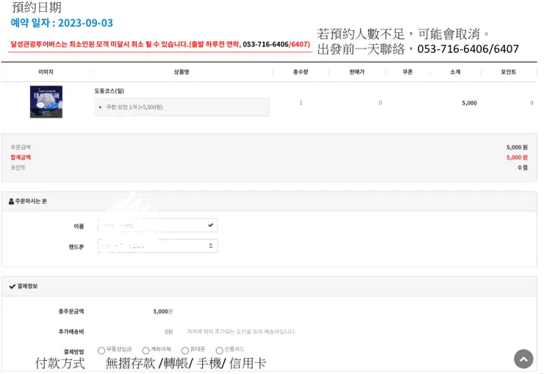Viewport: 544px width, 374px height.
Task: Click option text 구분:성인 1개 (+5,000원)
Action: (x=135, y=107)
